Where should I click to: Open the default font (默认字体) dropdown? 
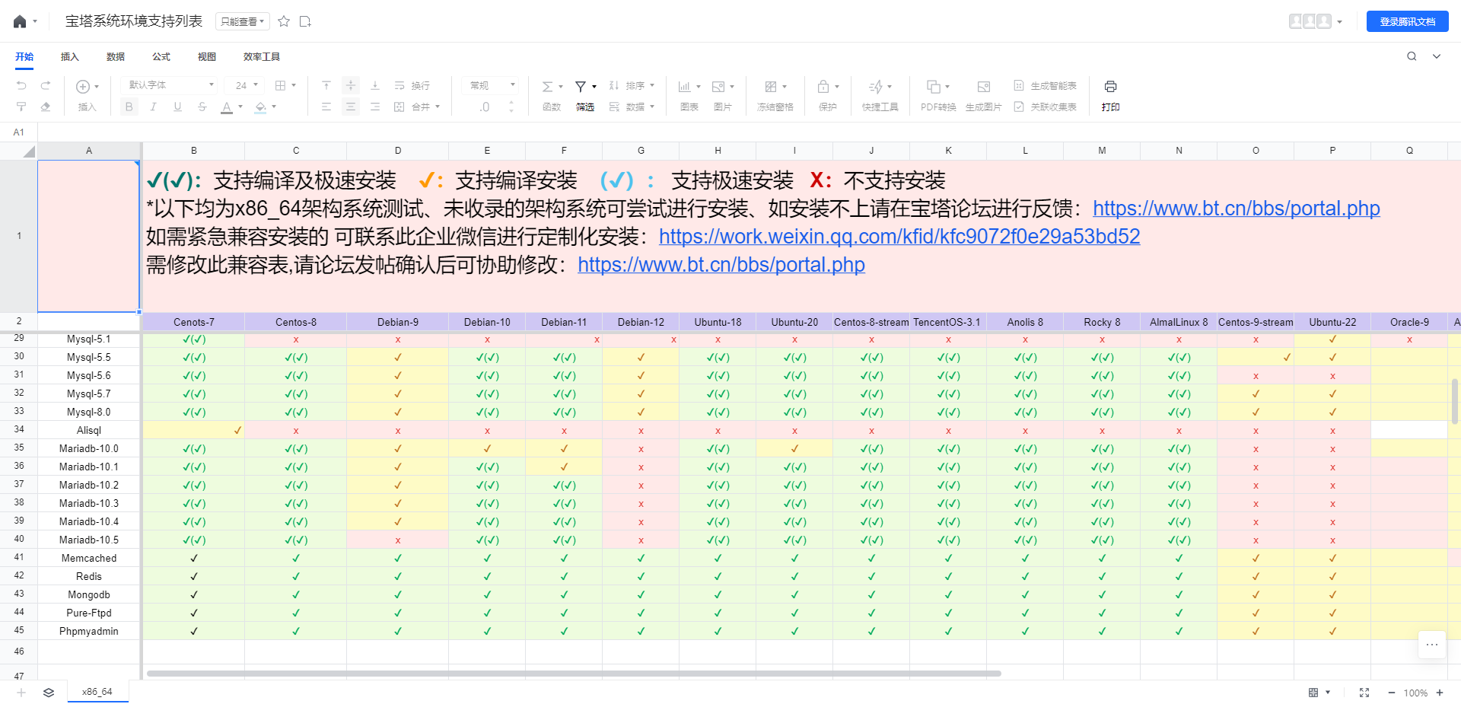pyautogui.click(x=171, y=85)
